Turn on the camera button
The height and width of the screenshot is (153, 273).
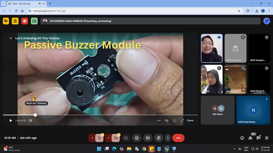tap(116, 138)
